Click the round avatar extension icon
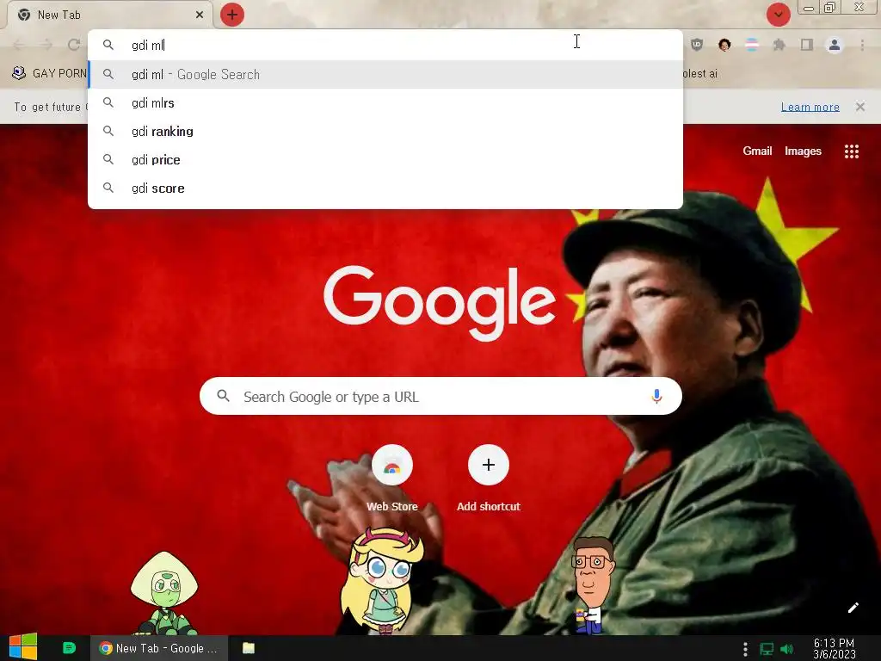 pyautogui.click(x=724, y=45)
